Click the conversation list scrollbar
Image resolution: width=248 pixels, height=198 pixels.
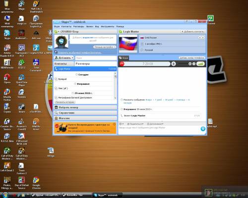[116, 86]
